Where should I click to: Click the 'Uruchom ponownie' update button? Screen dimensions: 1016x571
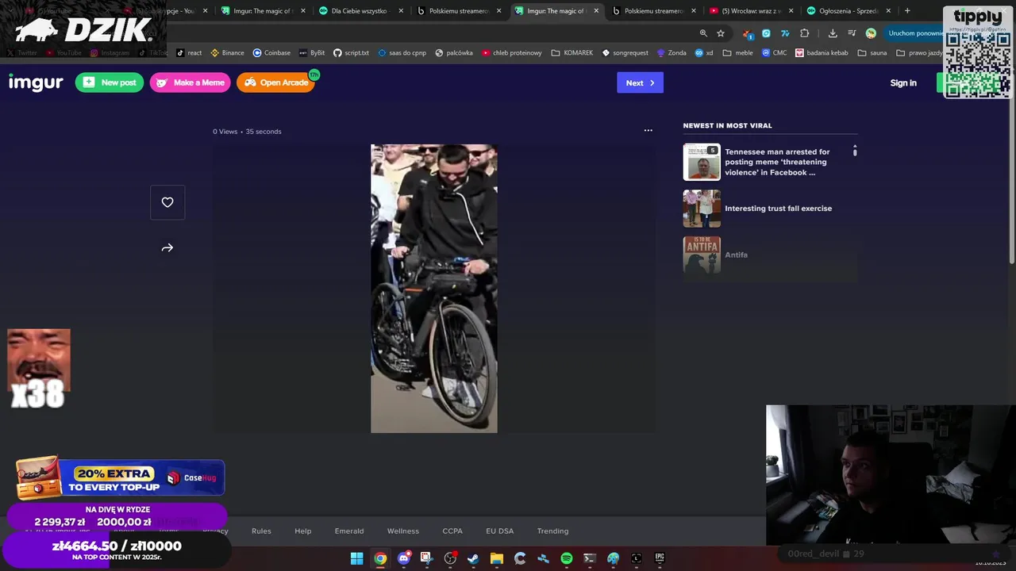(914, 33)
